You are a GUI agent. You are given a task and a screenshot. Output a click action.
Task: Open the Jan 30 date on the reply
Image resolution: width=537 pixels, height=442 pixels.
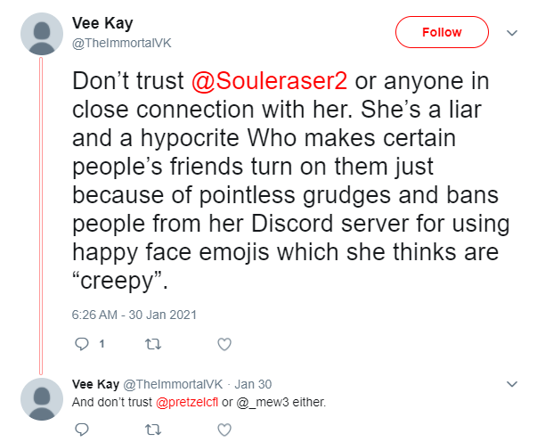point(253,384)
